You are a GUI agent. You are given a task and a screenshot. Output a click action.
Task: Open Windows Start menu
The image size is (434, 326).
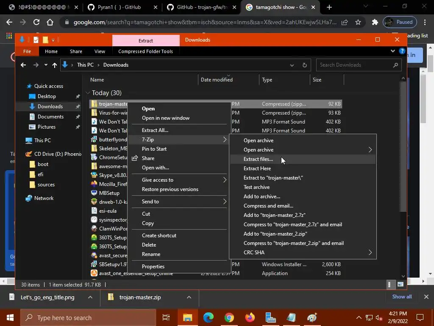tap(10, 318)
